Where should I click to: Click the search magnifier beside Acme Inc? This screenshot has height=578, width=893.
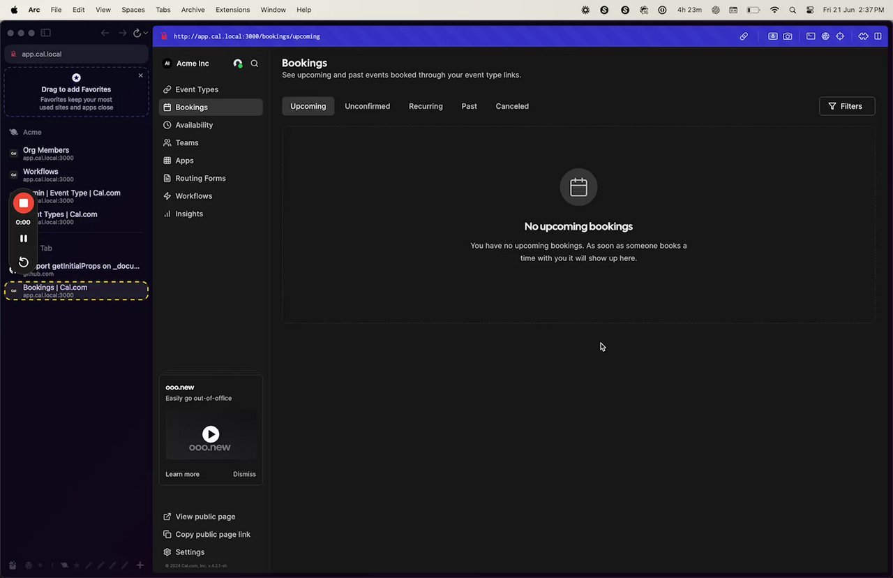255,64
